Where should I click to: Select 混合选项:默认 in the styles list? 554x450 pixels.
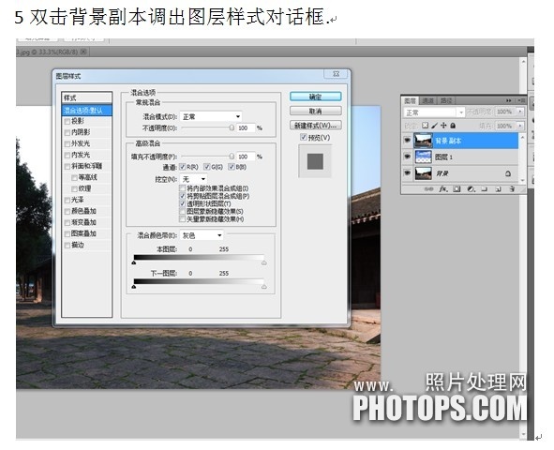87,111
